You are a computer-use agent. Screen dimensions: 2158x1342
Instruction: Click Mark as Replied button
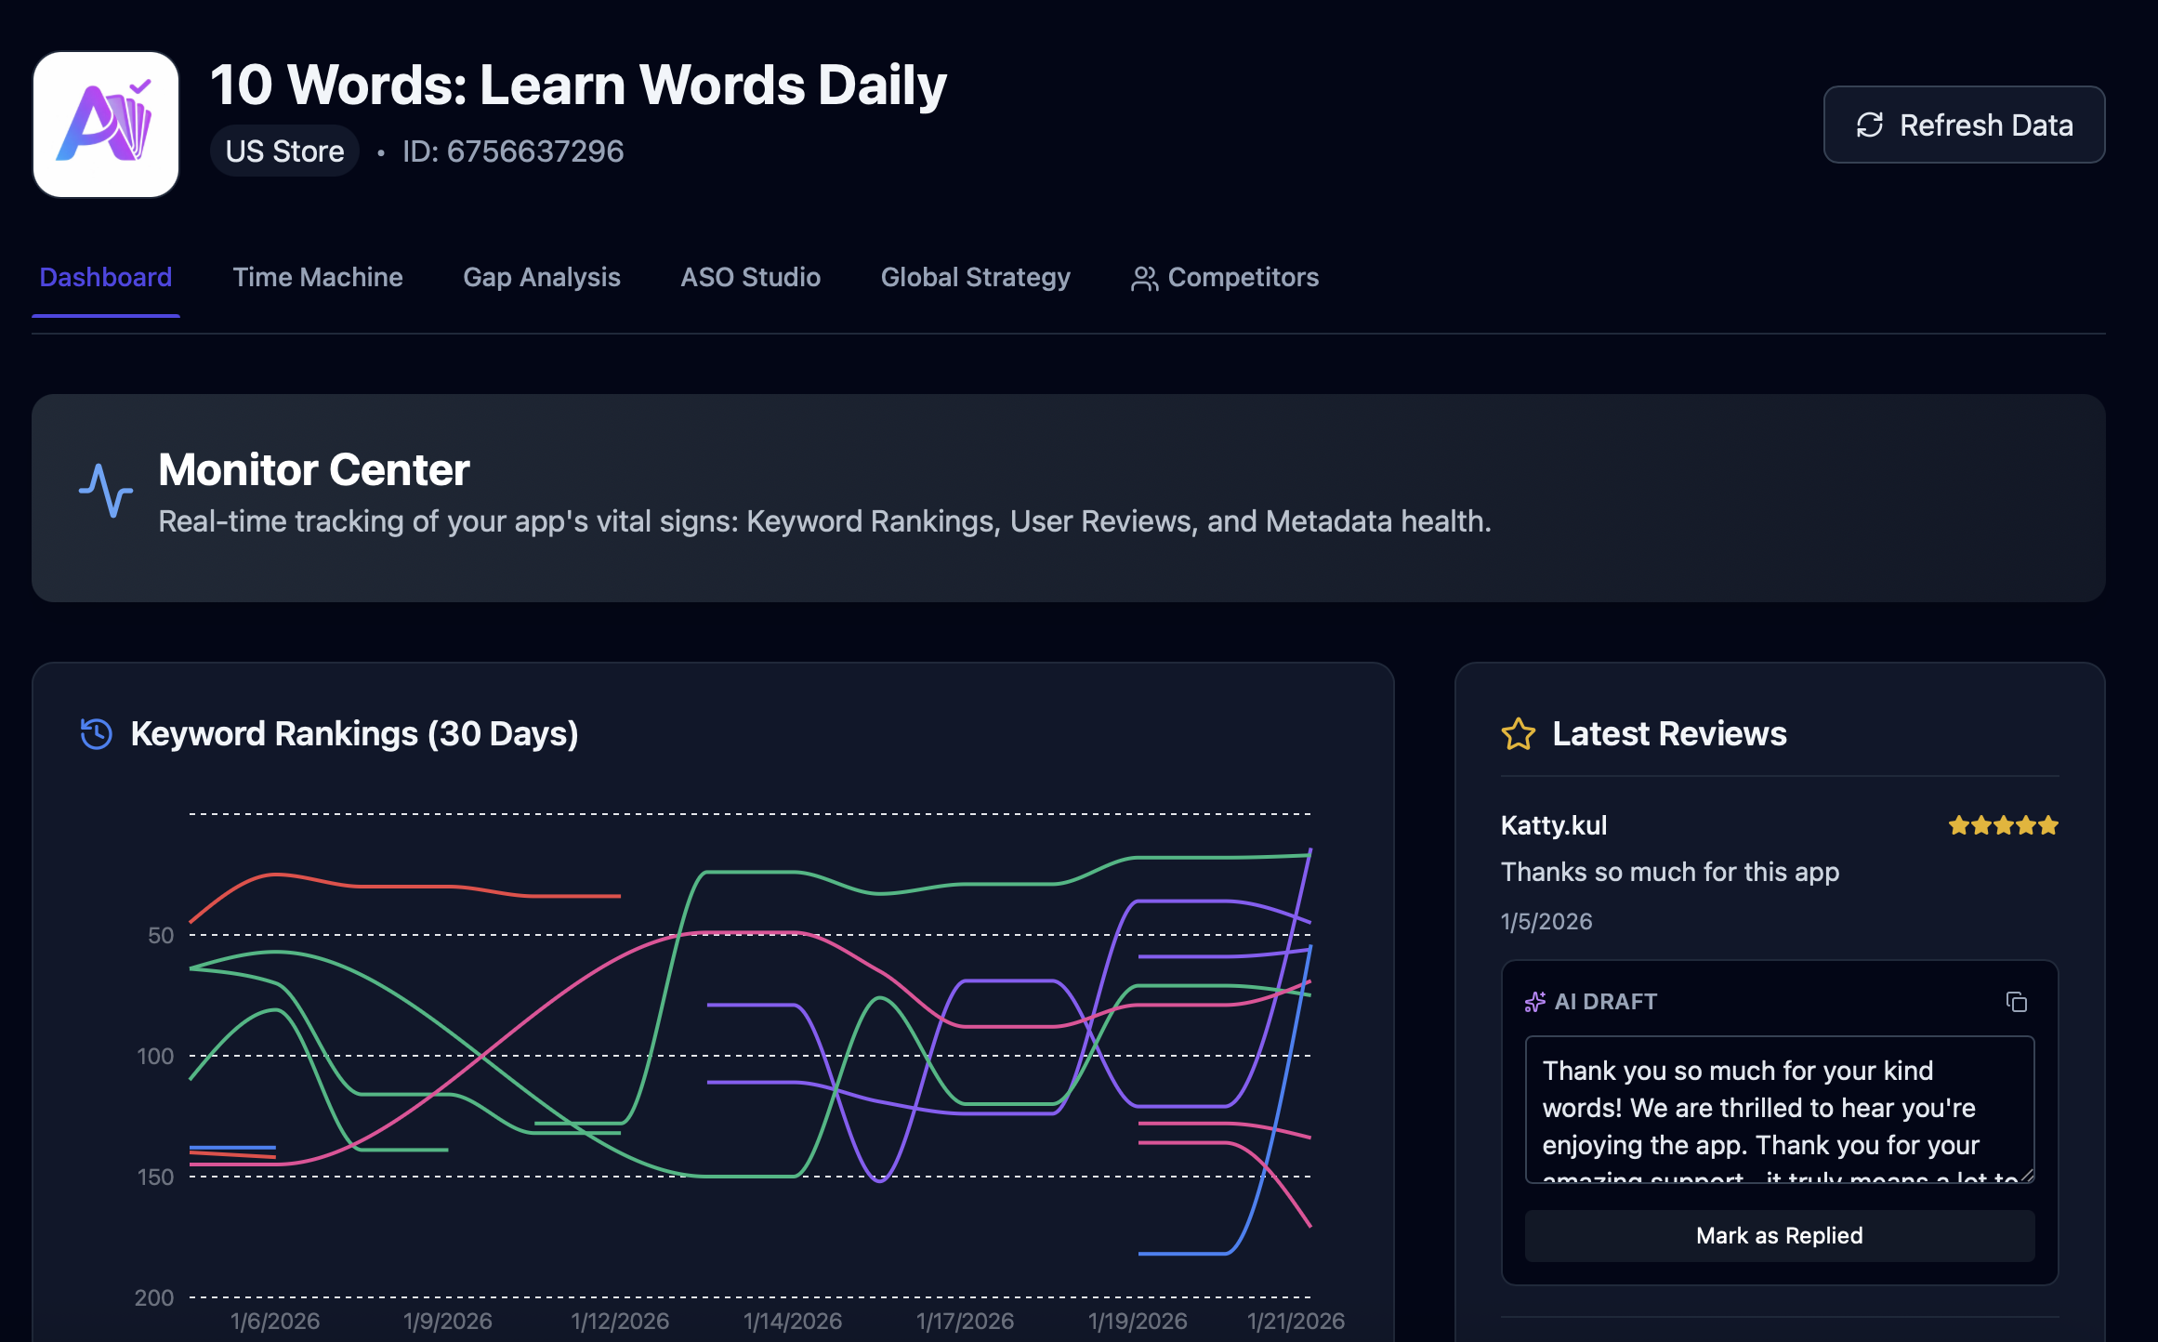(1779, 1235)
